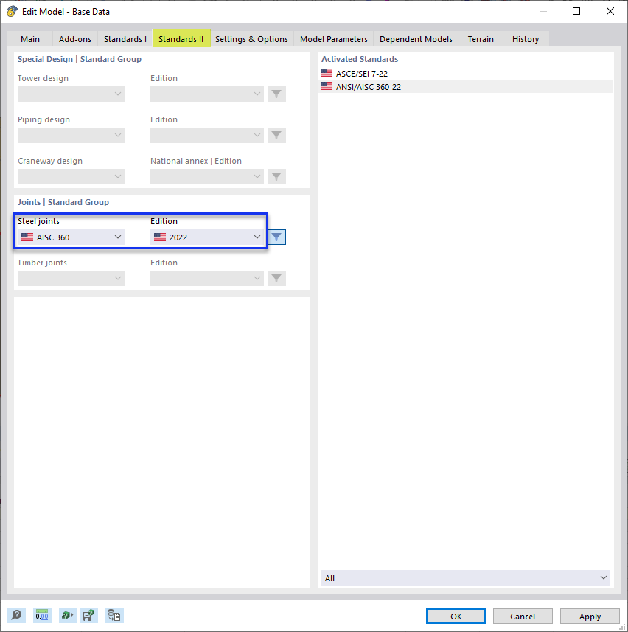Switch to the Main tab
Image resolution: width=628 pixels, height=632 pixels.
point(30,39)
